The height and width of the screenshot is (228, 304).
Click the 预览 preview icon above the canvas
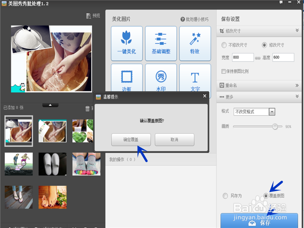click(x=92, y=16)
